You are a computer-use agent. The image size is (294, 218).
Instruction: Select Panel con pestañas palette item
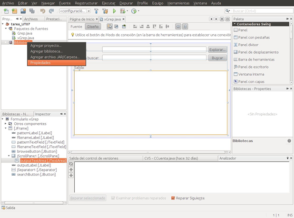(x=252, y=38)
